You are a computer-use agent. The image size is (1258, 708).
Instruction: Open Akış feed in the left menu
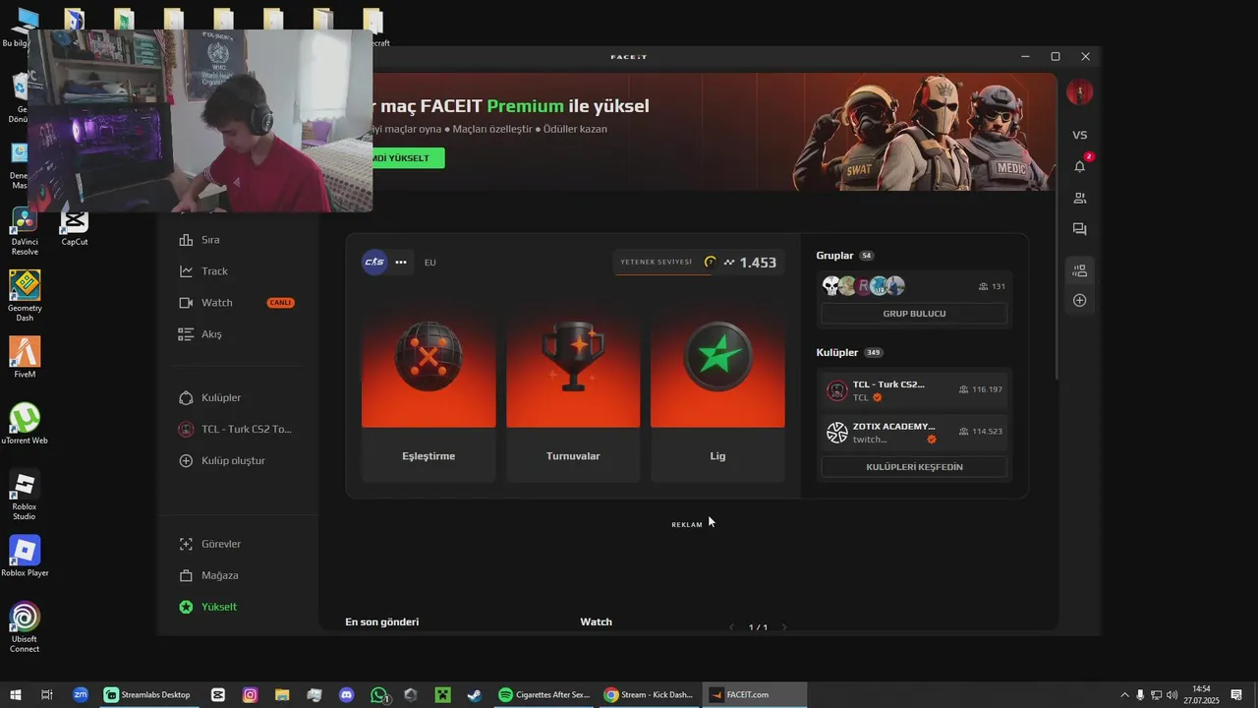click(211, 334)
